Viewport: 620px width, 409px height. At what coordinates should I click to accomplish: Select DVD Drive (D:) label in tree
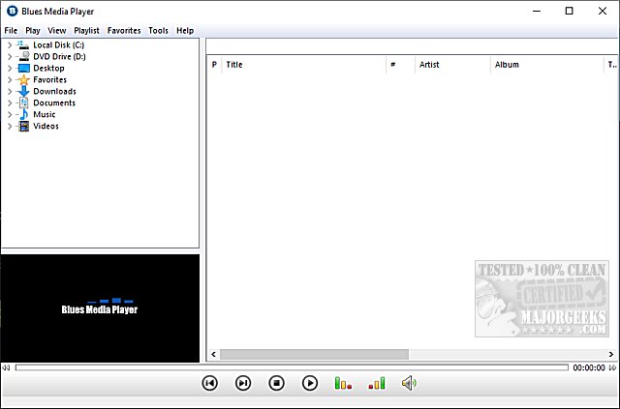point(59,56)
